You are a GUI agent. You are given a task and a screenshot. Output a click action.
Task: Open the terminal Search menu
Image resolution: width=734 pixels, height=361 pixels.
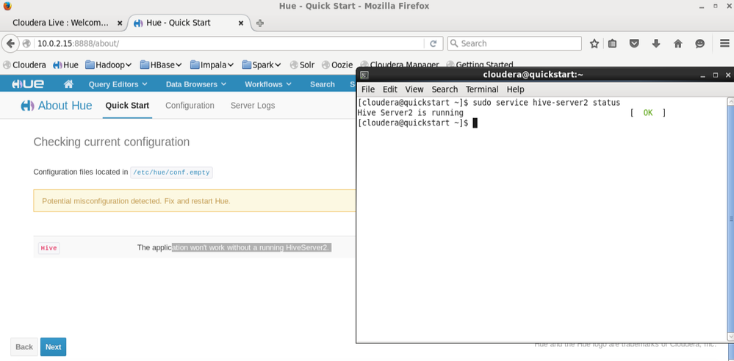pyautogui.click(x=445, y=90)
